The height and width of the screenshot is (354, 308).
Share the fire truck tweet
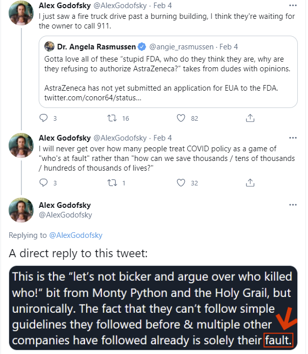pyautogui.click(x=250, y=118)
